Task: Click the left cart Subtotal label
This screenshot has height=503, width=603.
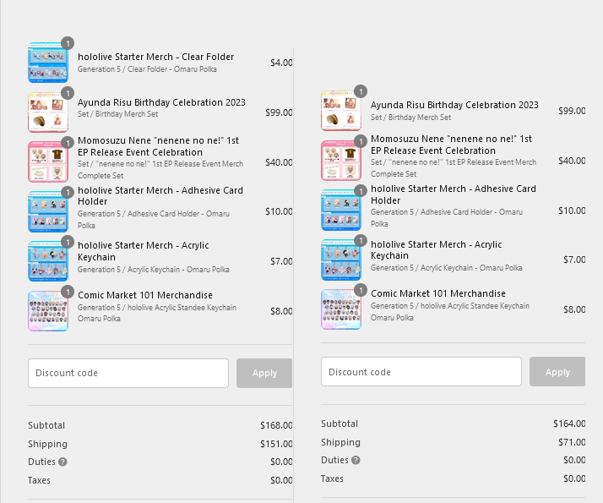Action: pyautogui.click(x=46, y=425)
